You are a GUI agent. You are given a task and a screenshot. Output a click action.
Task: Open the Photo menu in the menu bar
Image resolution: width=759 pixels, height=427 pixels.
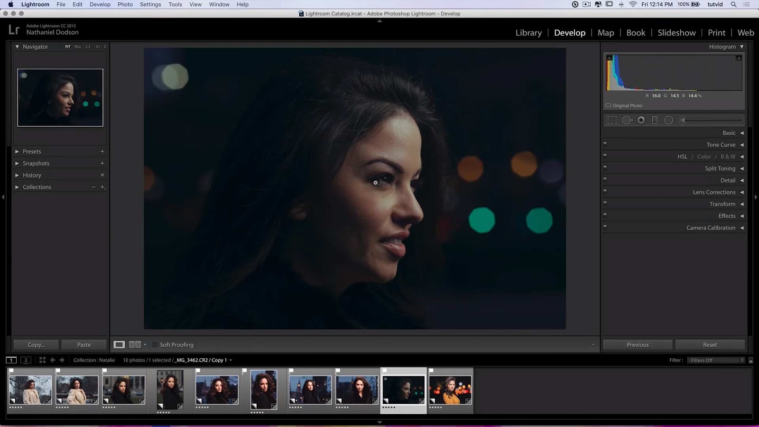pos(125,4)
